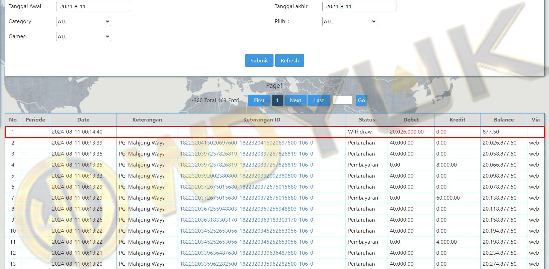Click date 2024-08-11 00:13:21
The width and height of the screenshot is (549, 269).
coord(77,253)
